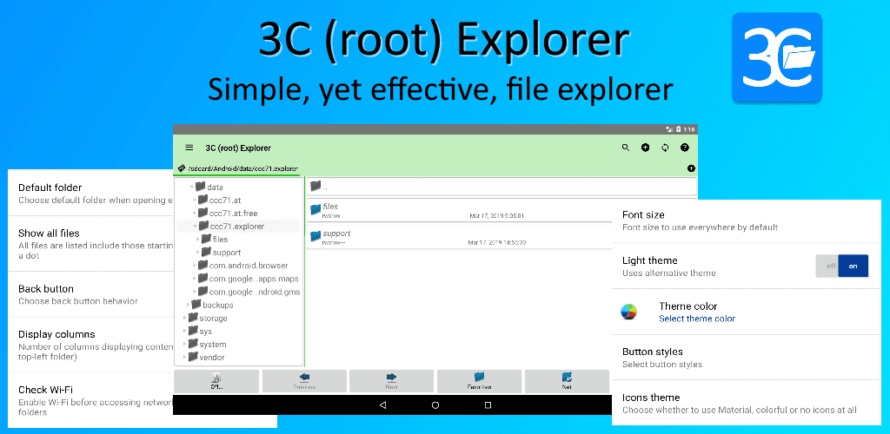
Task: Open the help question mark icon
Action: [685, 148]
